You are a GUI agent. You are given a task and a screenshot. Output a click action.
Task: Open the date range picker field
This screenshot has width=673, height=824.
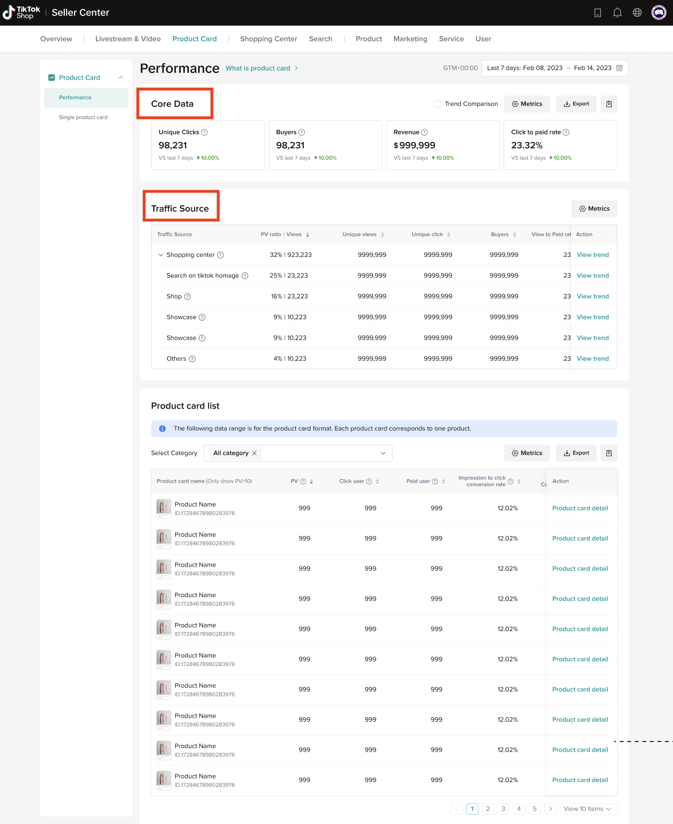click(x=555, y=68)
